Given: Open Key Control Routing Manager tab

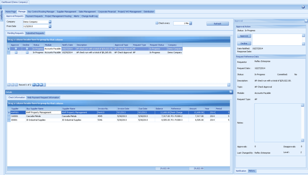Looking at the screenshot, I should pos(41,12).
